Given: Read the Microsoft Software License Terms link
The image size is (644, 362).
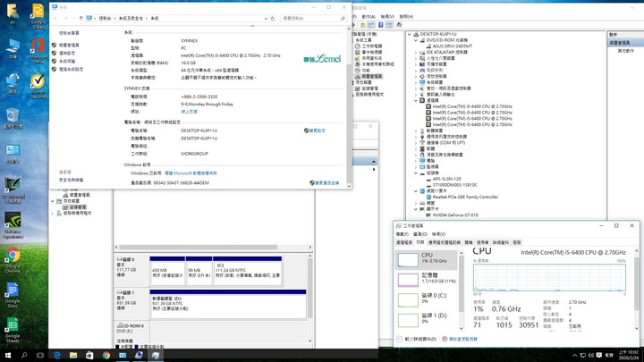Looking at the screenshot, I should [x=191, y=173].
